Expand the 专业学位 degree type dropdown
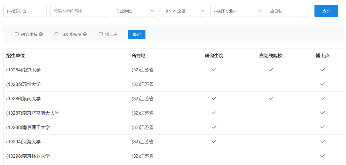The image size is (346, 165). 133,11
